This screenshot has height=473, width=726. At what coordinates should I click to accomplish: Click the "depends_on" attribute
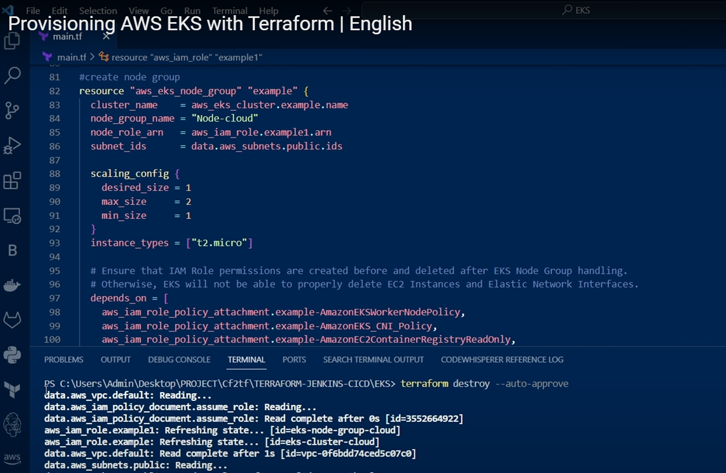(x=118, y=298)
